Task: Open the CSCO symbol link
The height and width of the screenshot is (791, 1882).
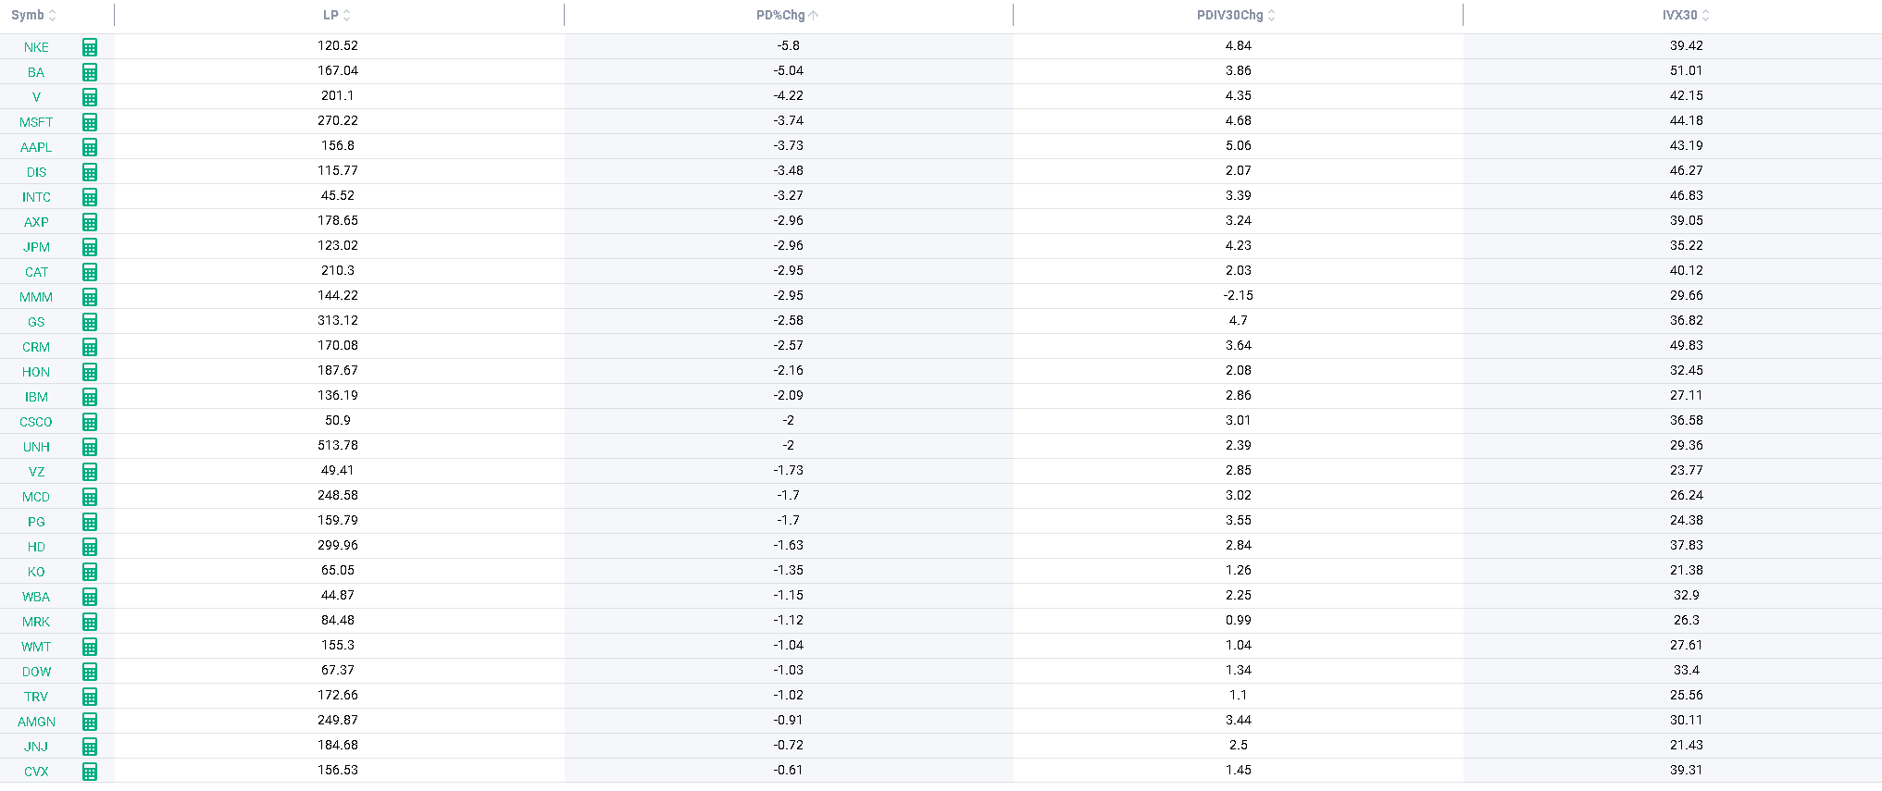Action: [x=36, y=422]
